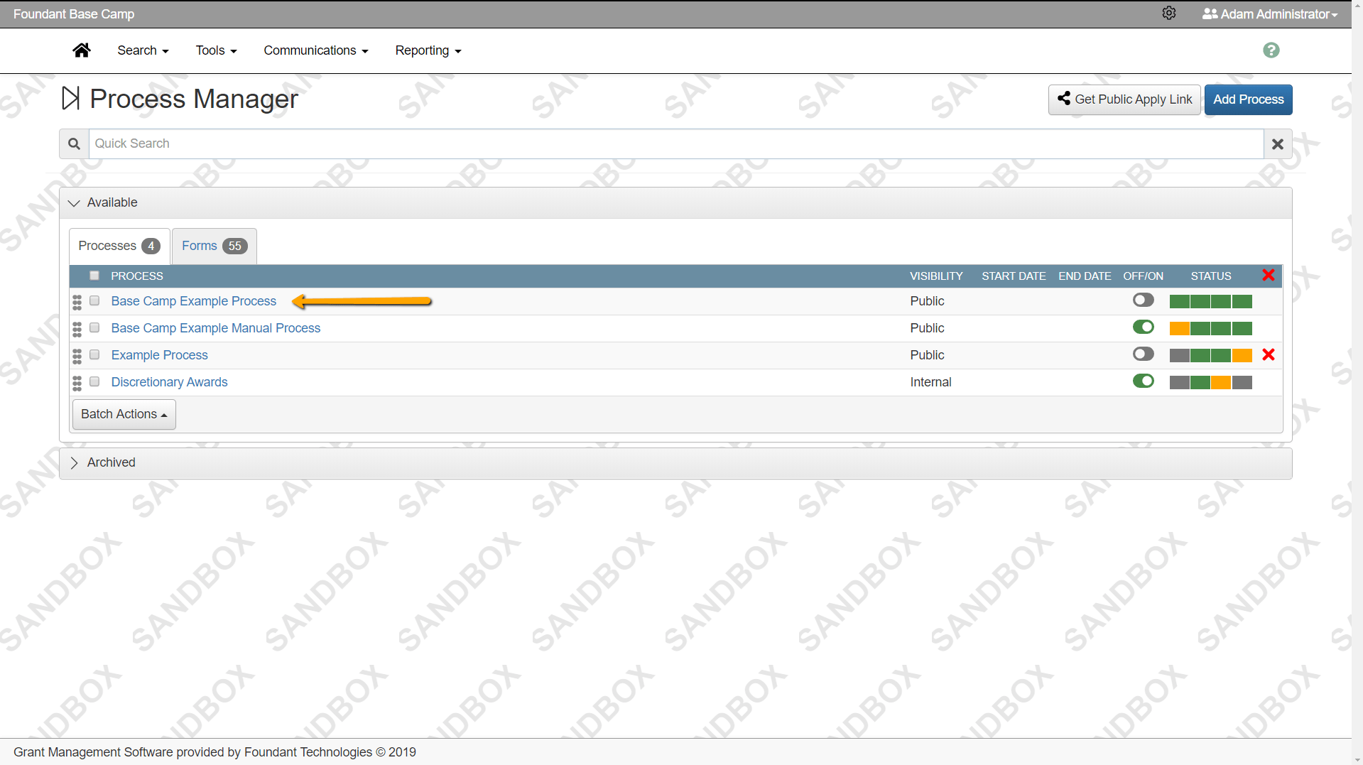Switch to the Processes tab
Image resolution: width=1363 pixels, height=765 pixels.
119,246
